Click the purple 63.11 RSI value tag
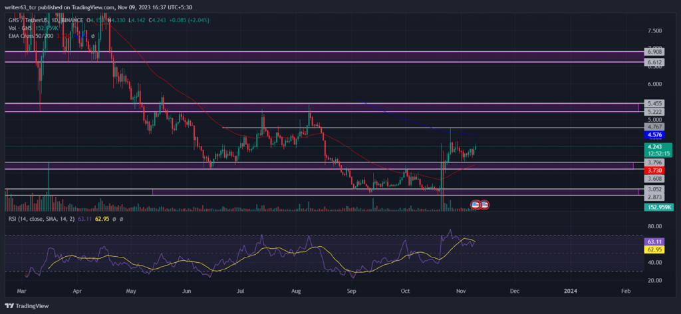 coord(654,241)
